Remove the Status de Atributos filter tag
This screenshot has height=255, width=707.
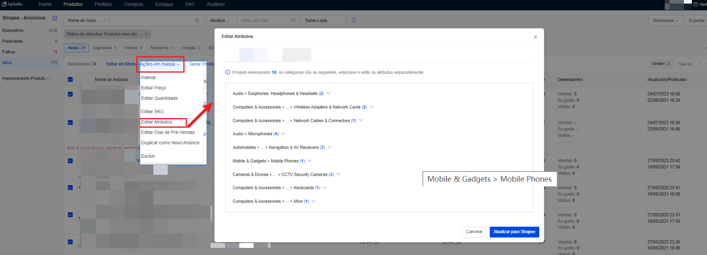pos(146,34)
